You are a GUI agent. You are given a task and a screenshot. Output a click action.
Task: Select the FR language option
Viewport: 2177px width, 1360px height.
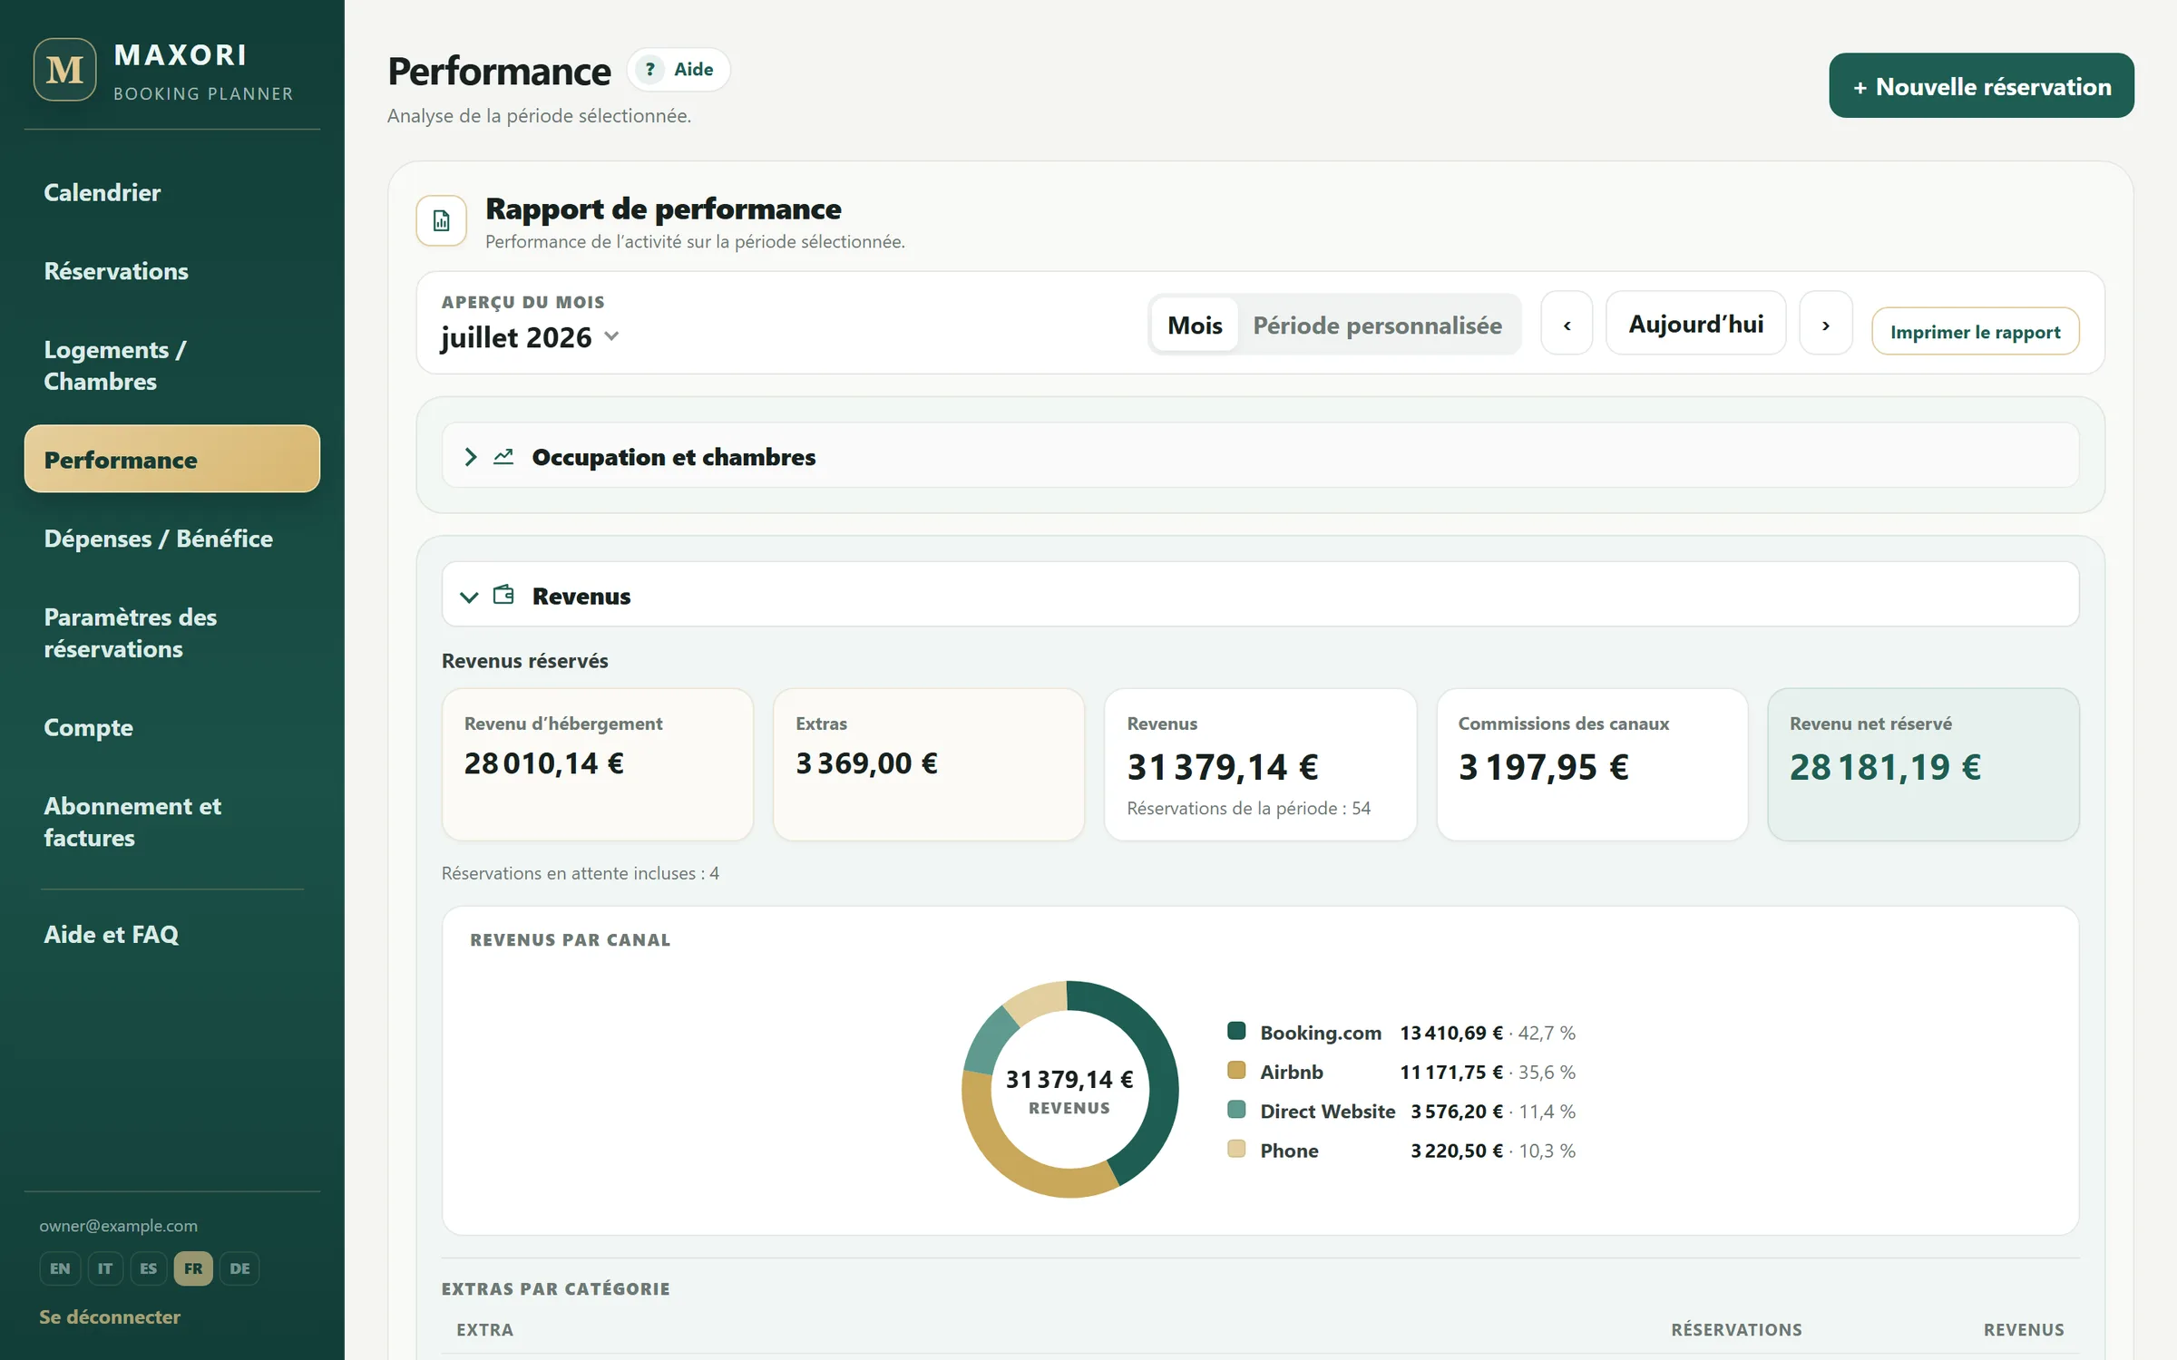(x=193, y=1268)
